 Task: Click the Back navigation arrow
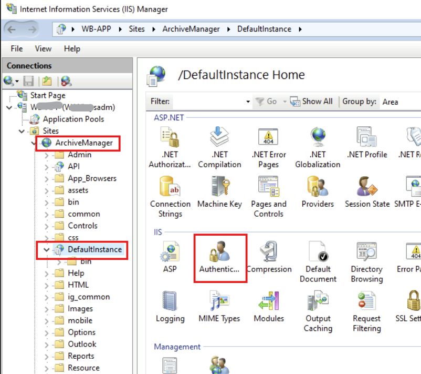click(x=12, y=29)
